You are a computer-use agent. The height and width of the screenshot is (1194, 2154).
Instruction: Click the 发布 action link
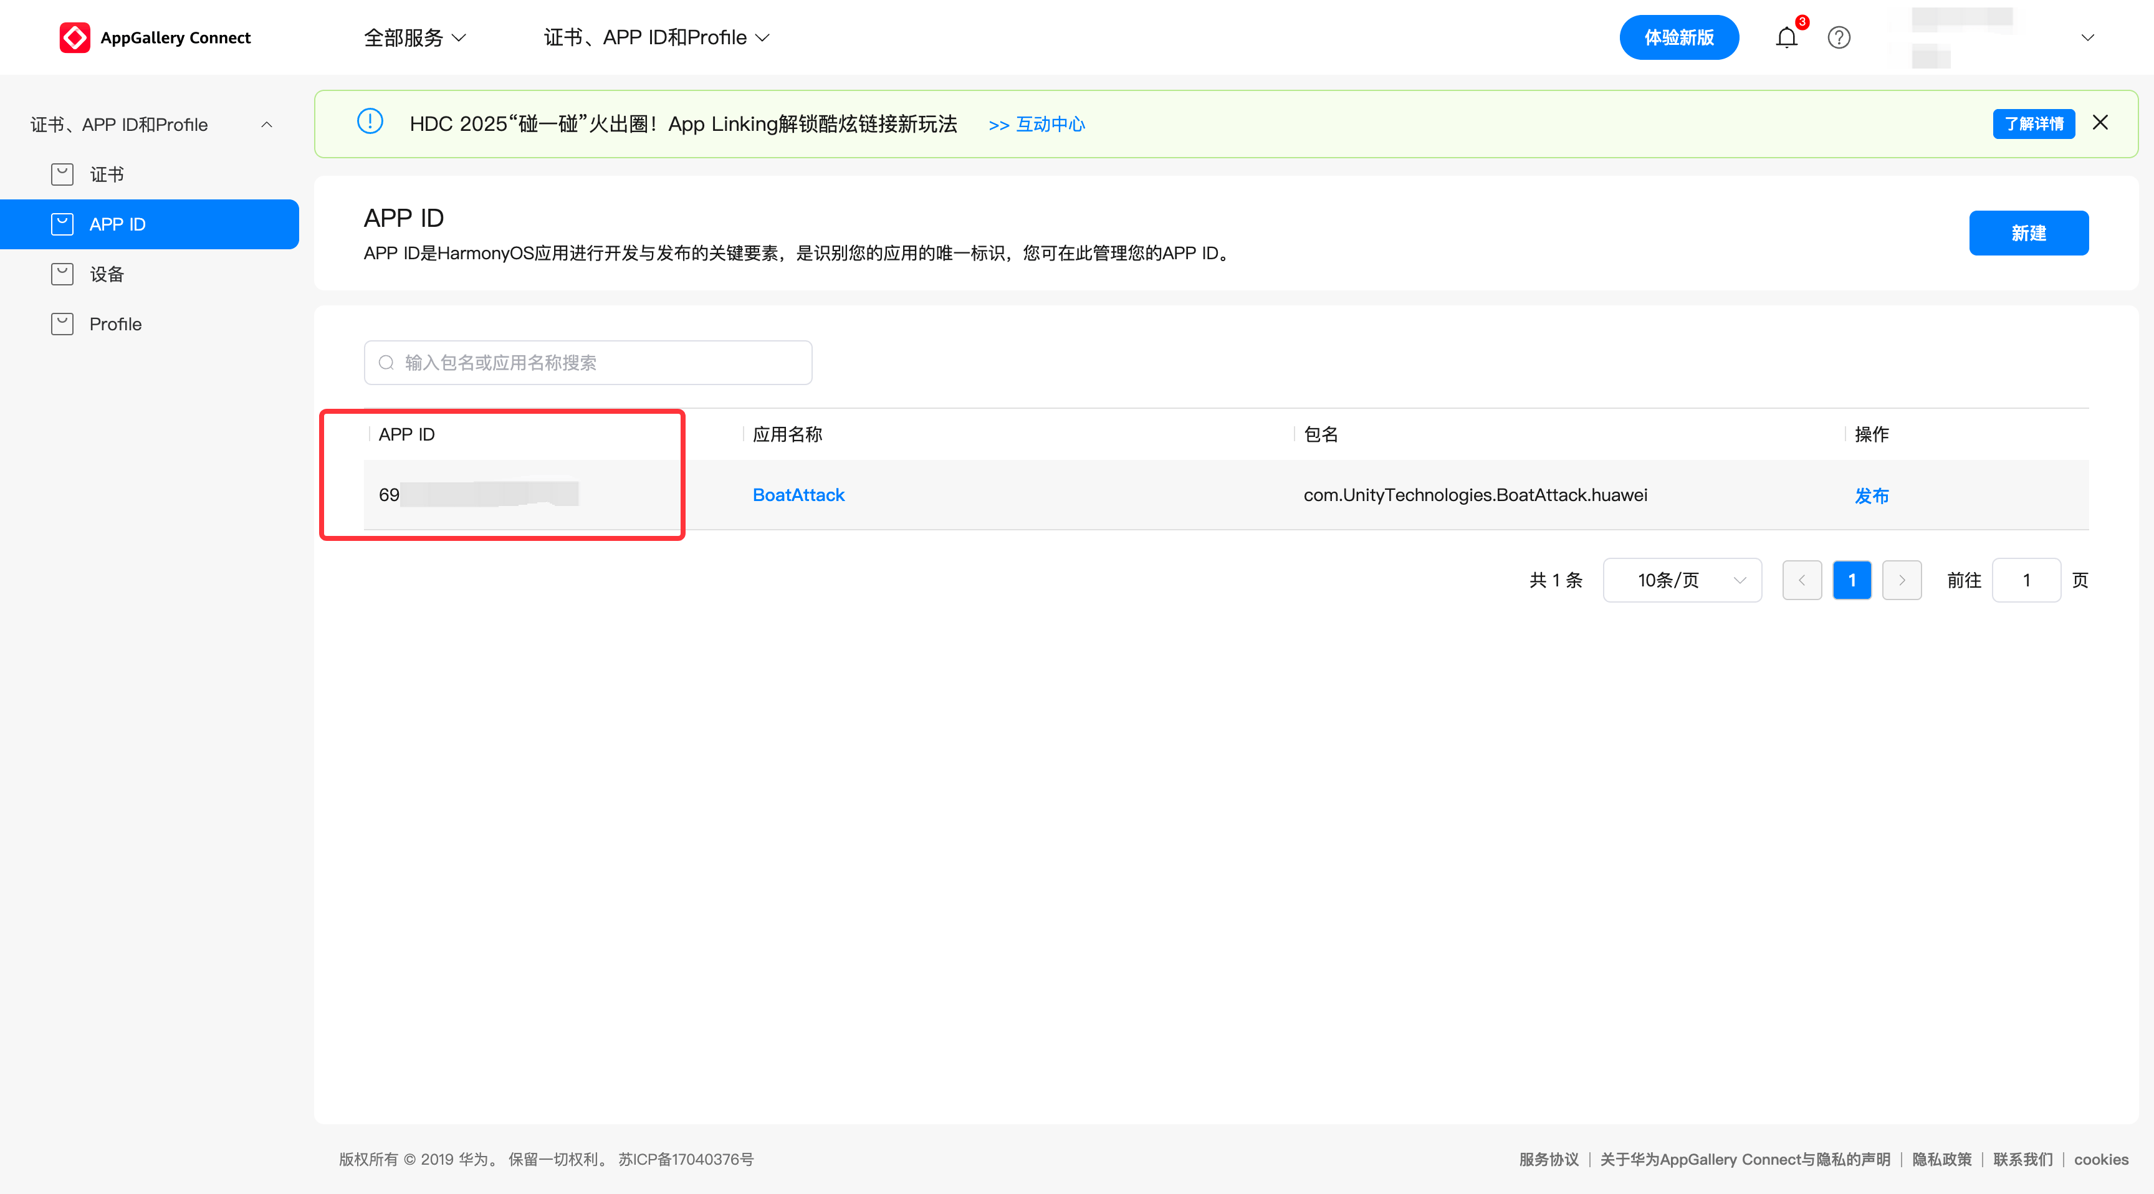pyautogui.click(x=1870, y=496)
